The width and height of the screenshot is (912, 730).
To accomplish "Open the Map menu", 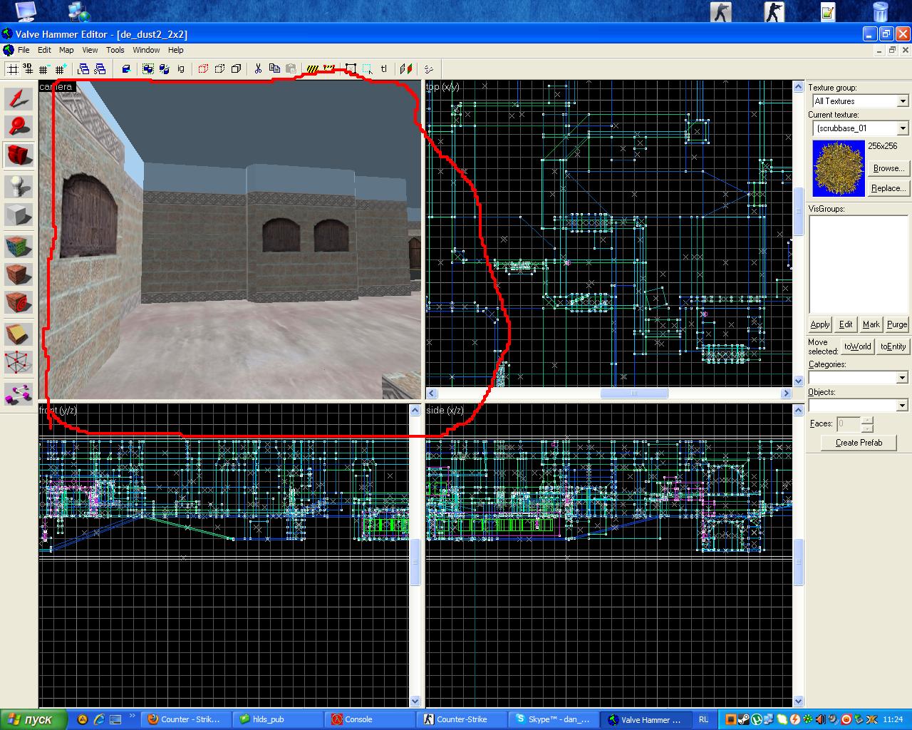I will (66, 50).
